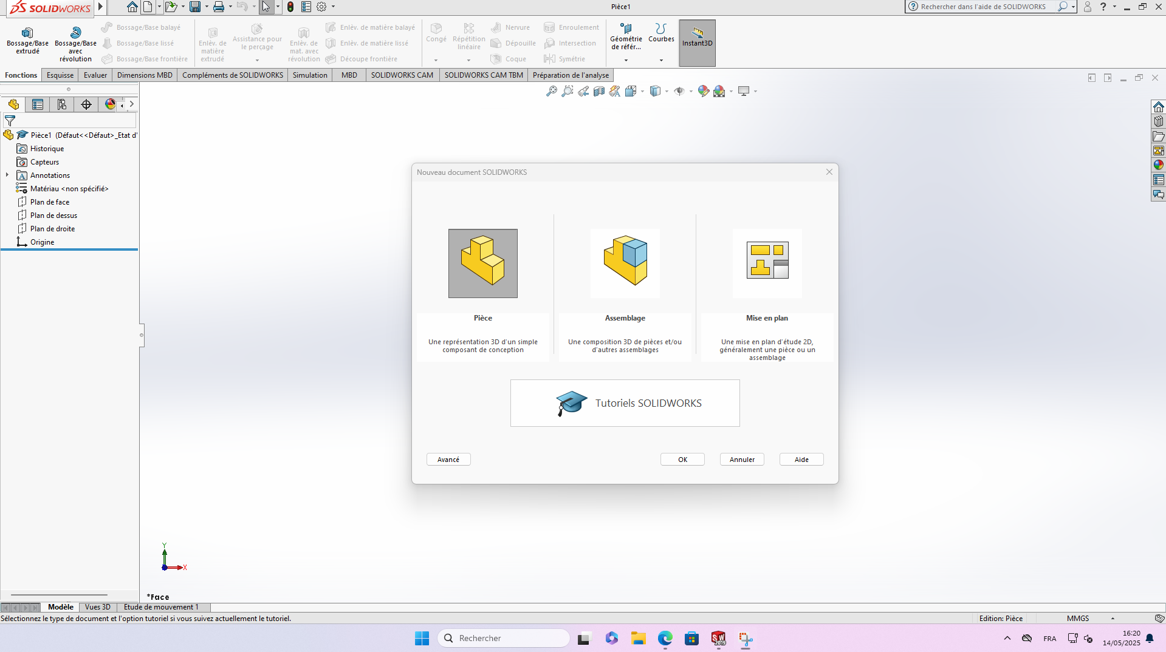Click the Avancé button

click(x=448, y=460)
